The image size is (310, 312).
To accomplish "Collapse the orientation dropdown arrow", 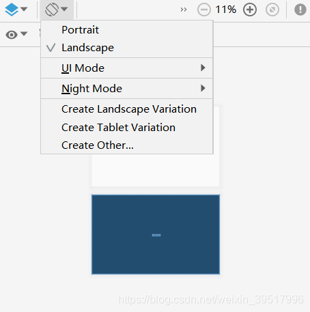I will tap(64, 9).
